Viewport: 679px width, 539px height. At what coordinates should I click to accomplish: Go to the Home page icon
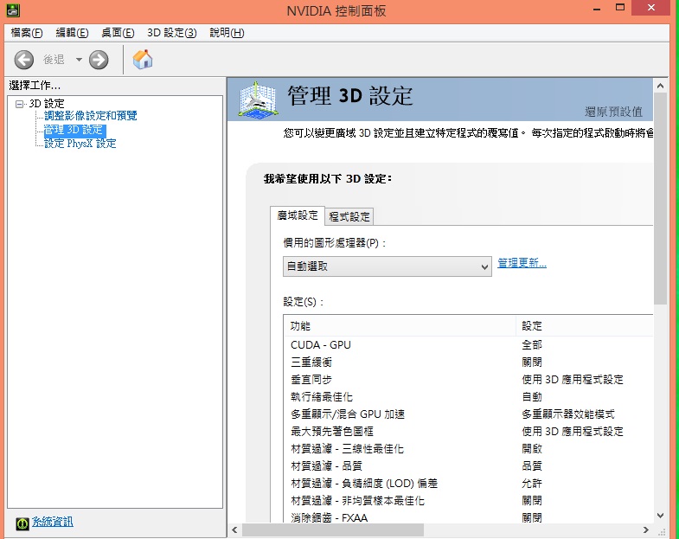coord(143,59)
